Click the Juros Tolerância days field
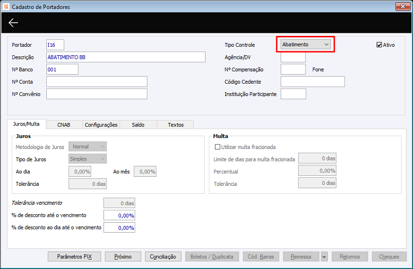 [x=88, y=184]
